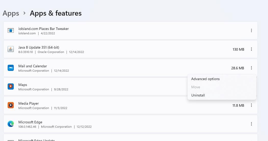The image size is (268, 141).
Task: Click the Maps app icon
Action: (11, 86)
